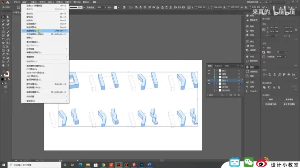
Task: Select the Eyedropper tool
Action: tap(3, 54)
